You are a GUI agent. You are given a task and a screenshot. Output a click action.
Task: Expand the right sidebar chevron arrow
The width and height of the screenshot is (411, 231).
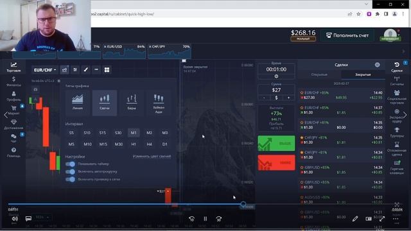point(405,115)
